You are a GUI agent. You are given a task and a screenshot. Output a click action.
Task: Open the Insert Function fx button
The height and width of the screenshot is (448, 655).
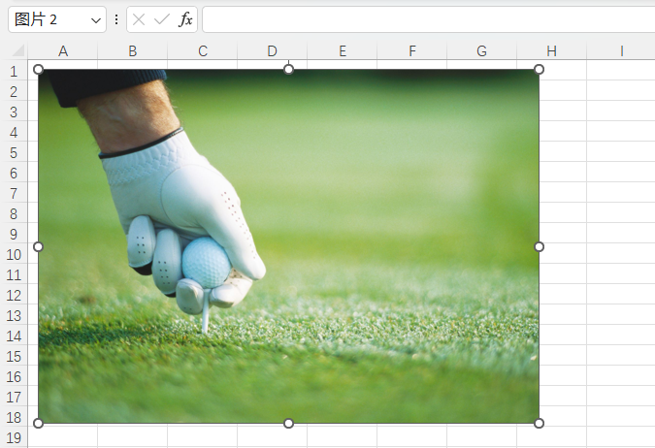[185, 19]
